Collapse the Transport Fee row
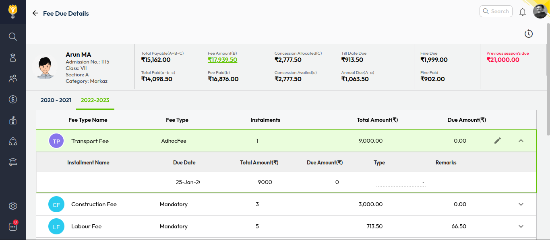This screenshot has width=550, height=240. (x=521, y=141)
